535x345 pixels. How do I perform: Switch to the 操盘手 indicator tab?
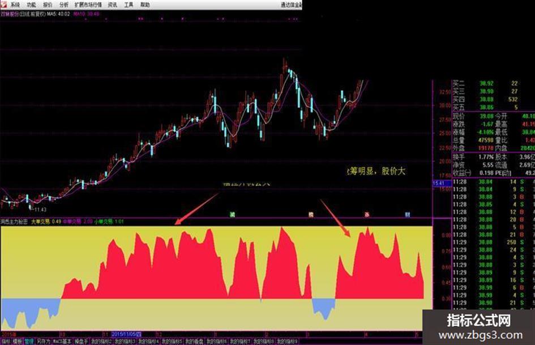tap(81, 341)
